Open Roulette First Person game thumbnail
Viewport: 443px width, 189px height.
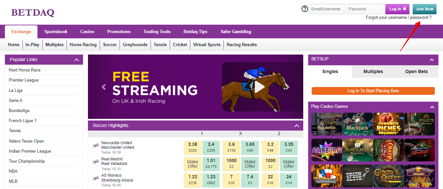tap(420, 124)
